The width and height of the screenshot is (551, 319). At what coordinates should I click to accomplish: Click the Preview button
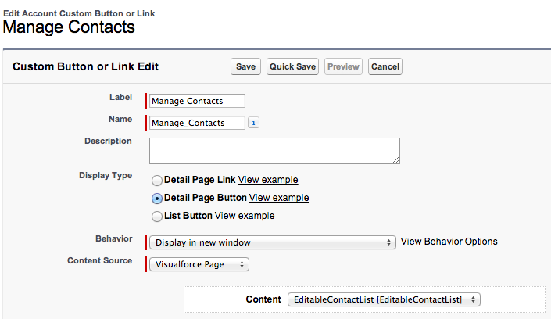343,66
